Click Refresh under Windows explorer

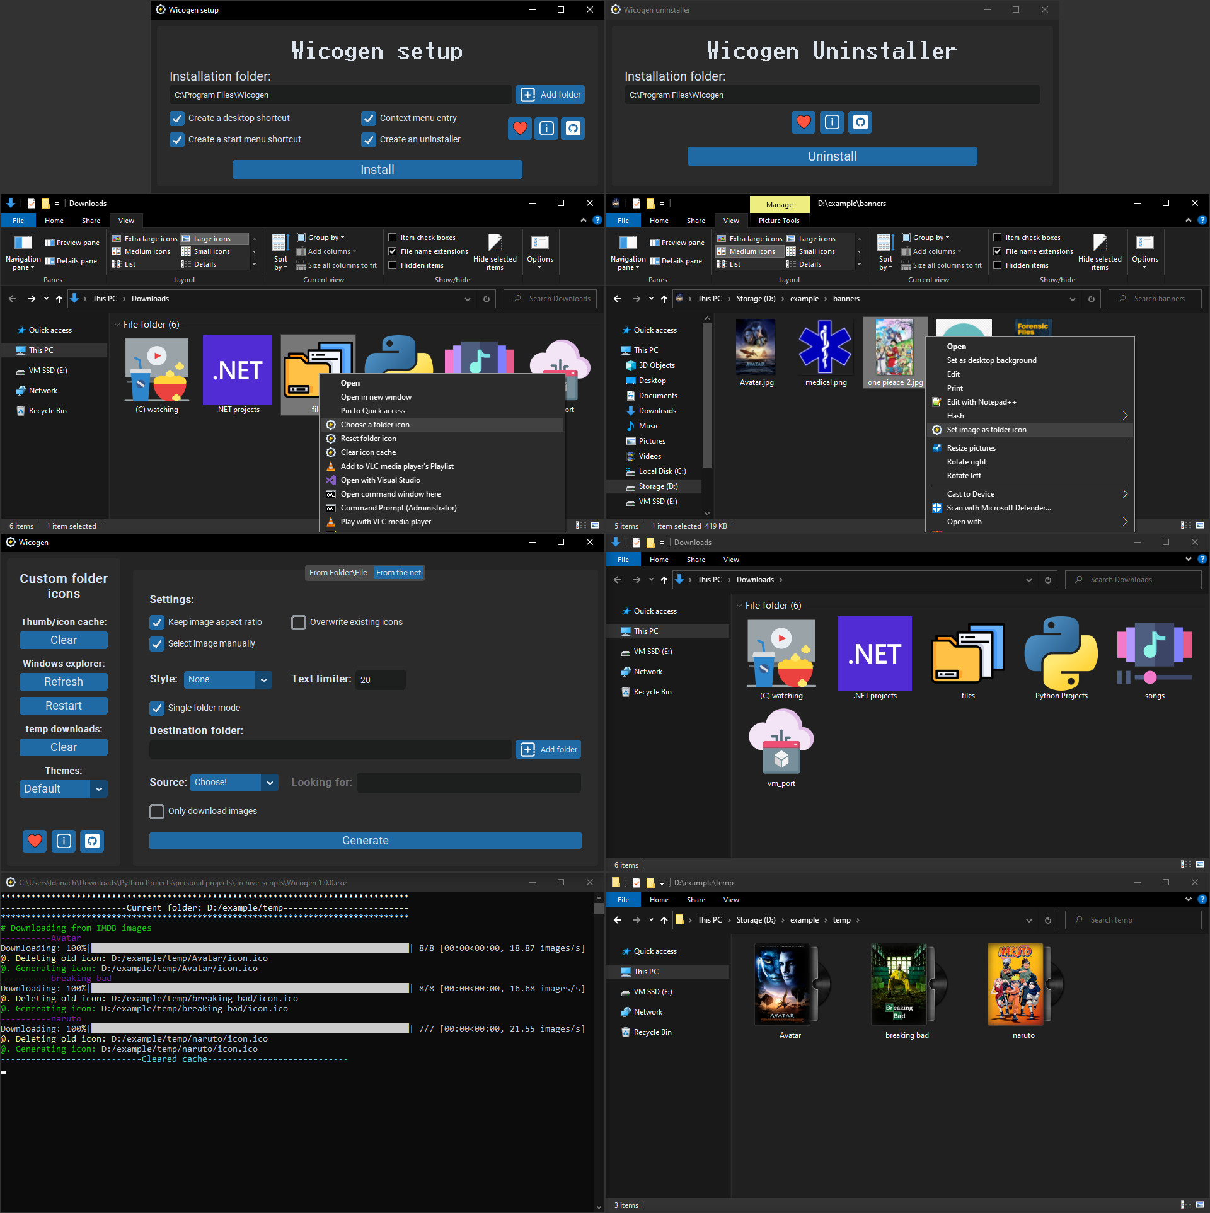tap(64, 682)
